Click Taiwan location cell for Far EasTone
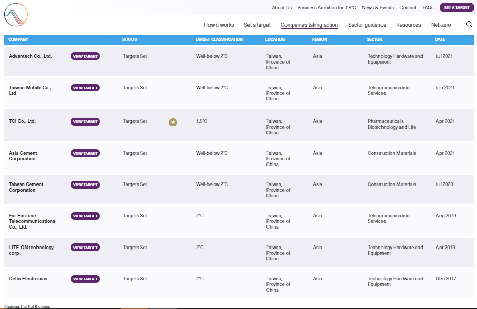Screen dimensions: 477x309 [278, 221]
